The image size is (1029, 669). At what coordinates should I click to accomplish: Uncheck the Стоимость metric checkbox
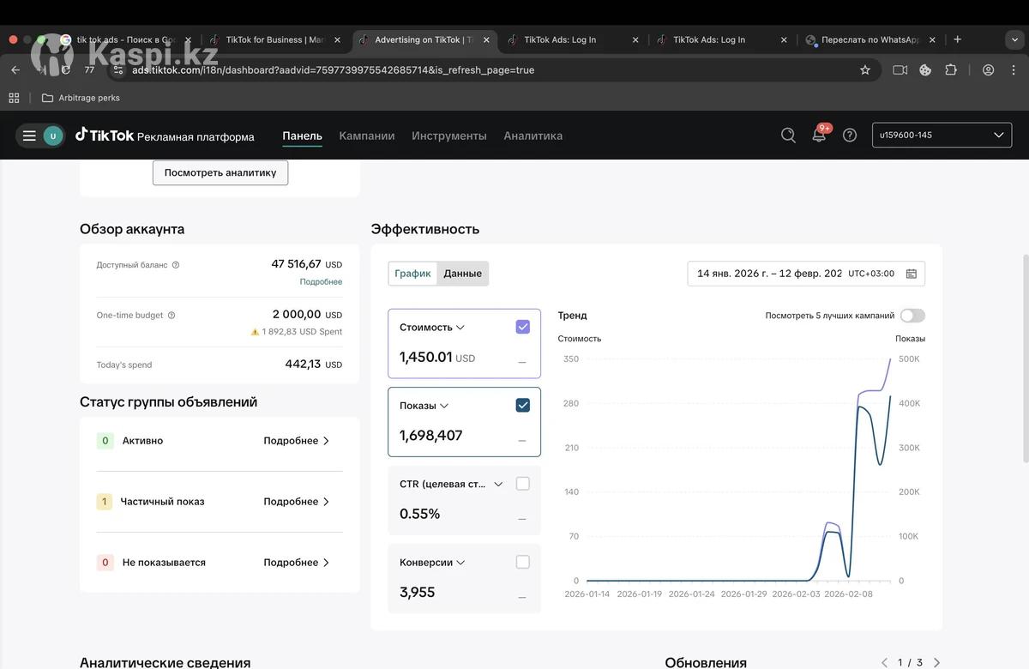click(523, 327)
